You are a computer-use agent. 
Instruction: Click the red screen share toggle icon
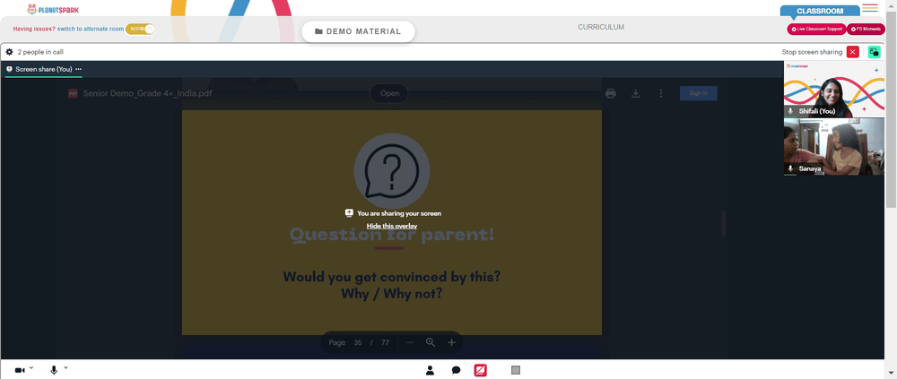pos(481,370)
